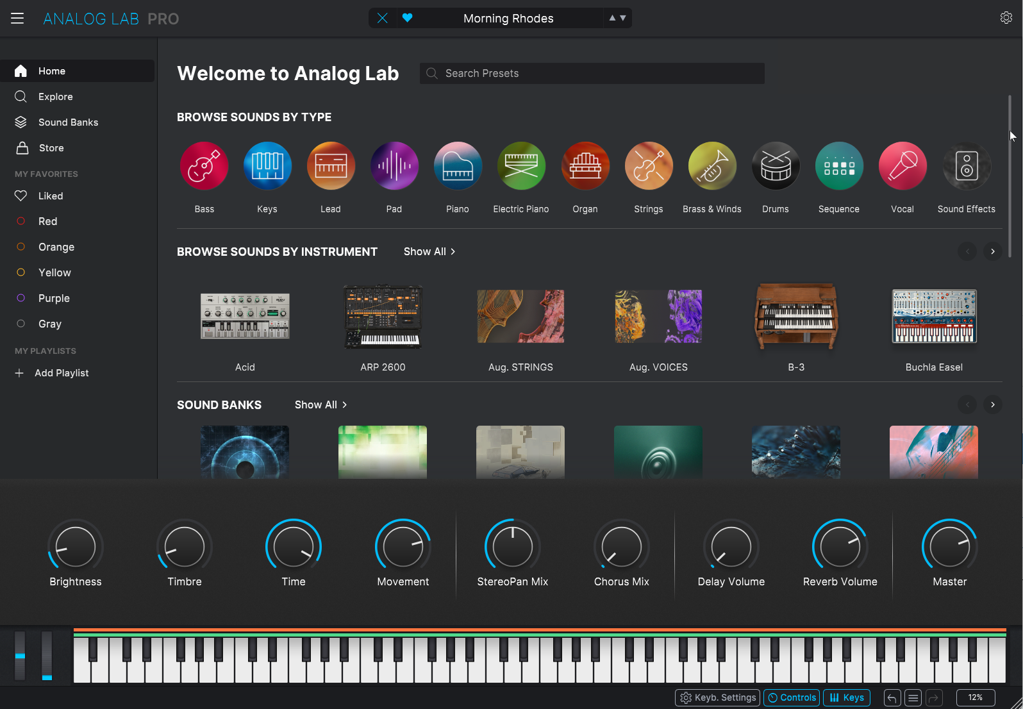Viewport: 1023px width, 709px height.
Task: Toggle the Controls panel button
Action: click(792, 697)
